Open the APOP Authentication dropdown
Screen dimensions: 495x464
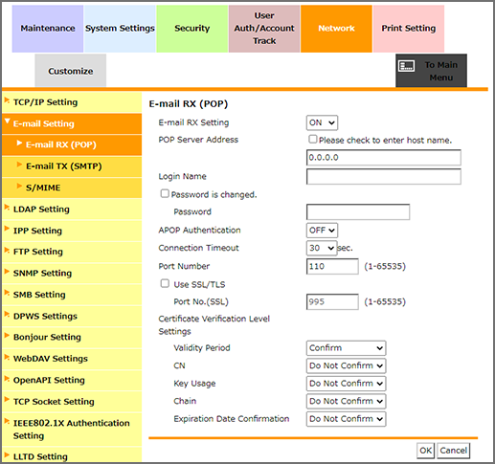click(322, 231)
